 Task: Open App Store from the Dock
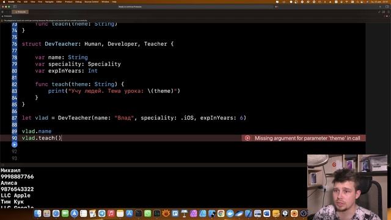(130, 213)
